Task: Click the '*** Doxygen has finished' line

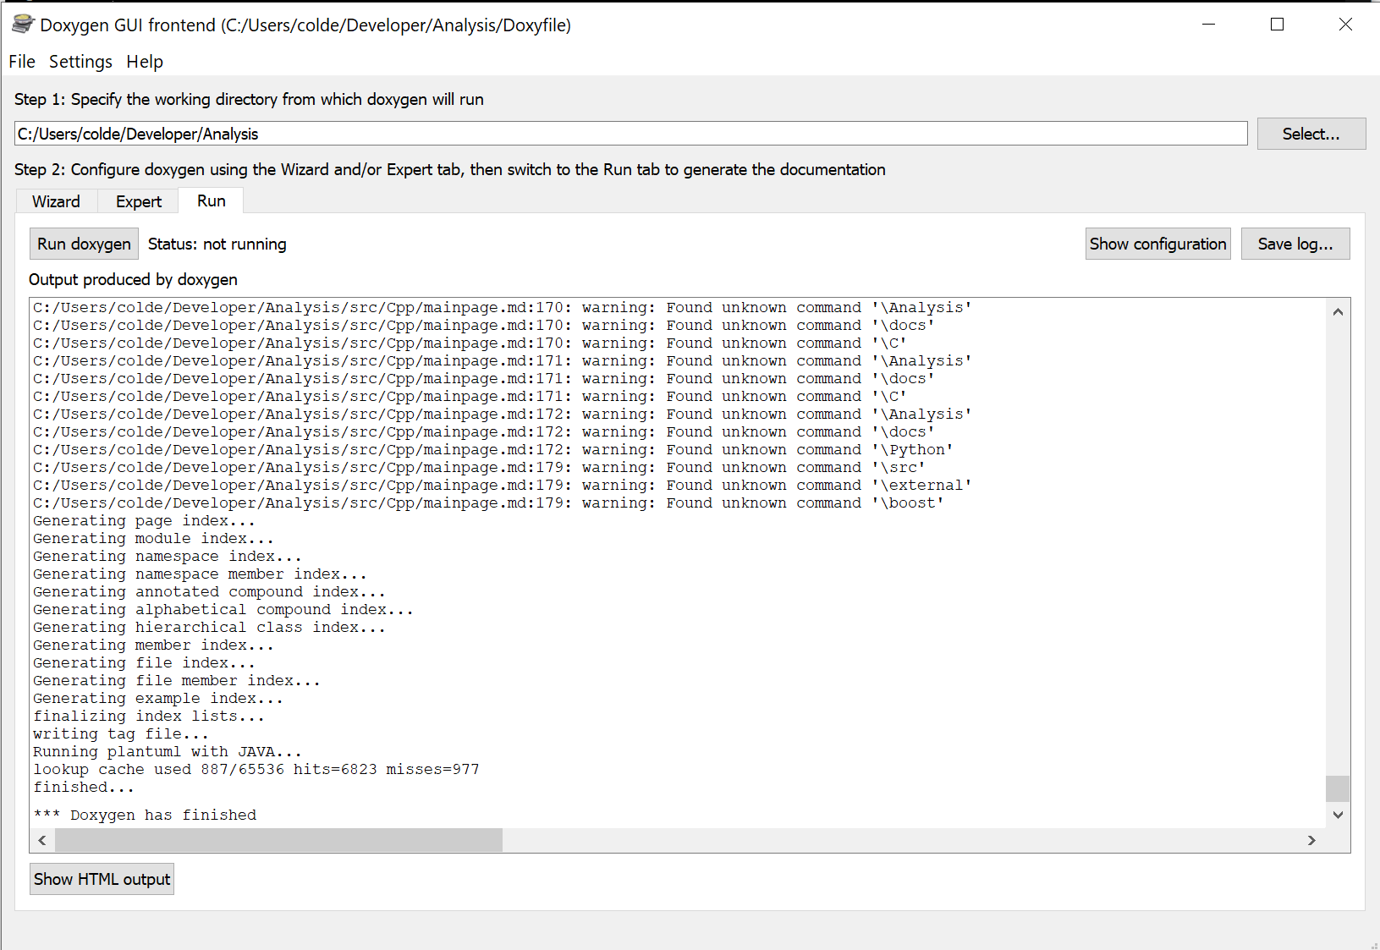Action: pyautogui.click(x=145, y=815)
